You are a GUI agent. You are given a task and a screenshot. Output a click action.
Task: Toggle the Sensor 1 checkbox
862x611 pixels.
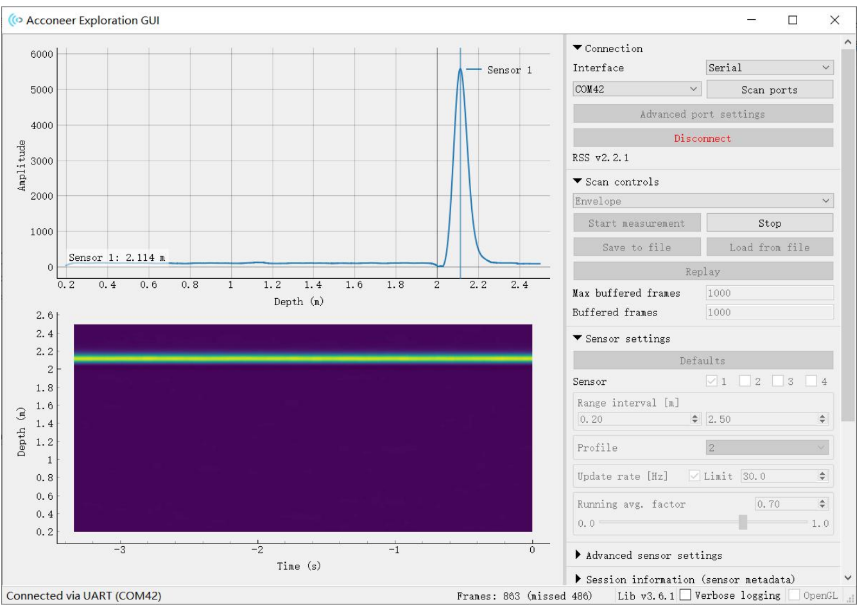712,382
